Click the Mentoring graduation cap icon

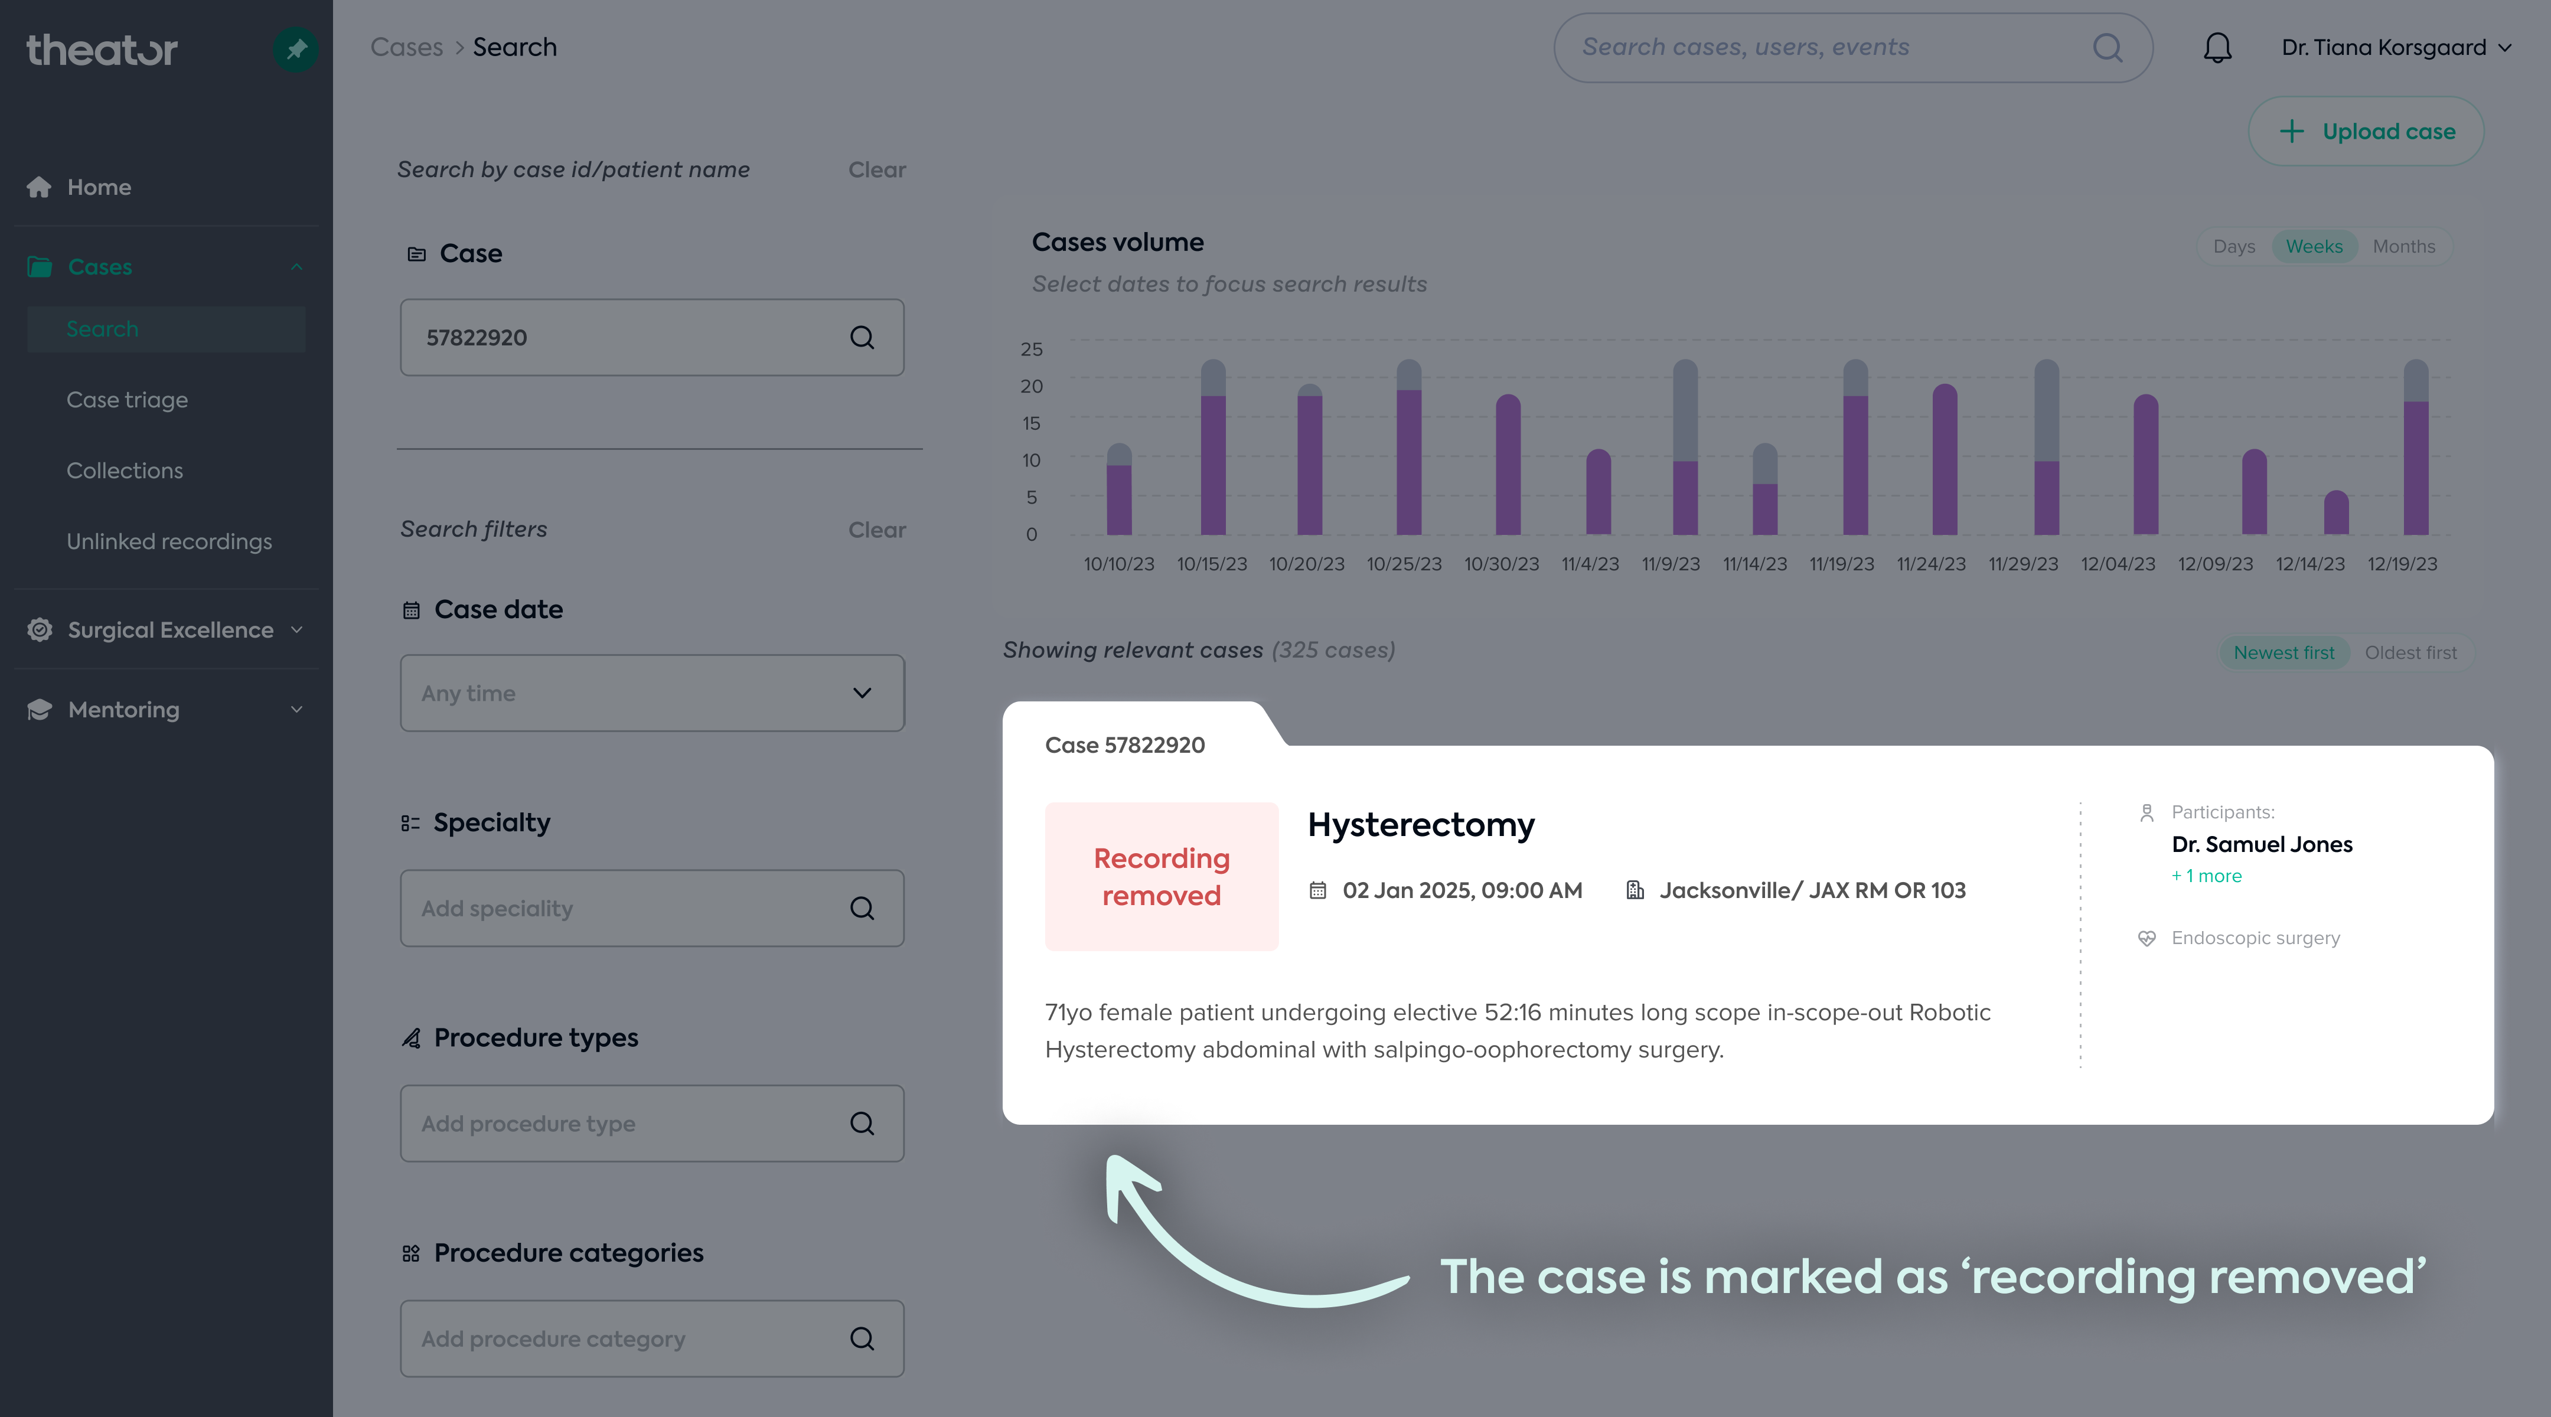[40, 710]
